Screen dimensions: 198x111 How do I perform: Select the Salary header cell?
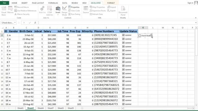pos(50,31)
